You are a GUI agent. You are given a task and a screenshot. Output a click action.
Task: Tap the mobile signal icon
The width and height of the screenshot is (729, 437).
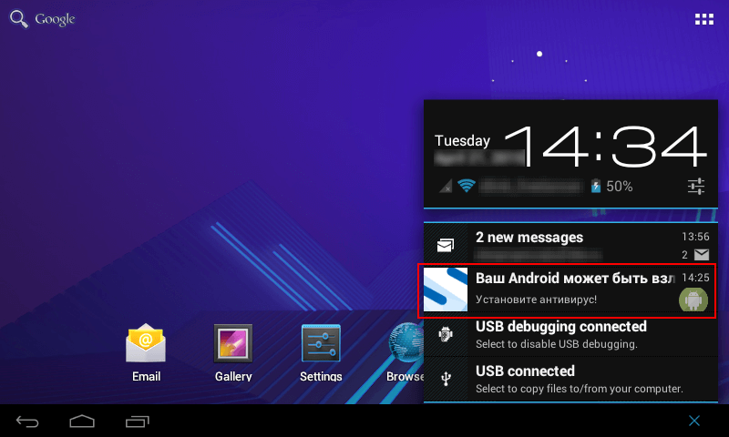point(446,187)
